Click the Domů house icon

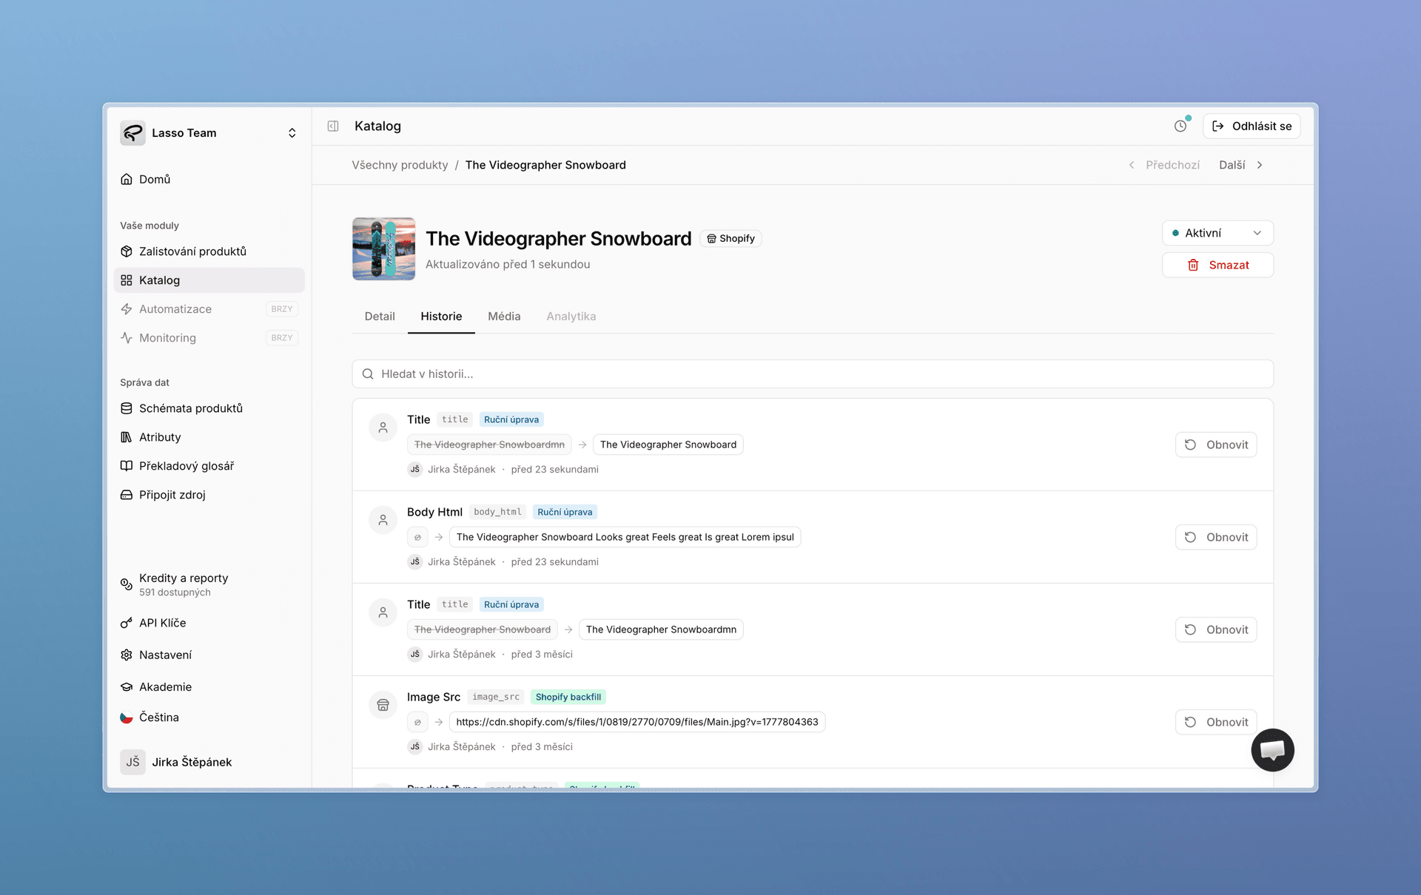pos(127,179)
